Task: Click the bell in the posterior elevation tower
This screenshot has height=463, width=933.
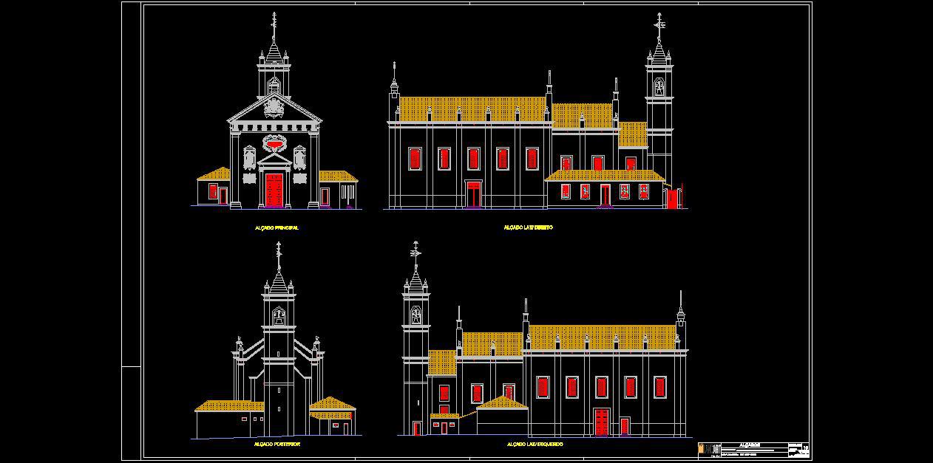Action: click(x=279, y=318)
